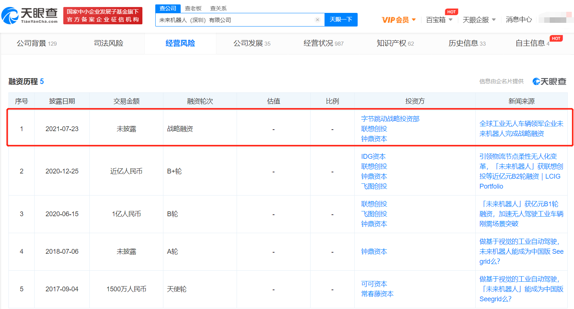Screen dimensions: 574x309
Task: Select the 查老板 search tab
Action: 193,8
